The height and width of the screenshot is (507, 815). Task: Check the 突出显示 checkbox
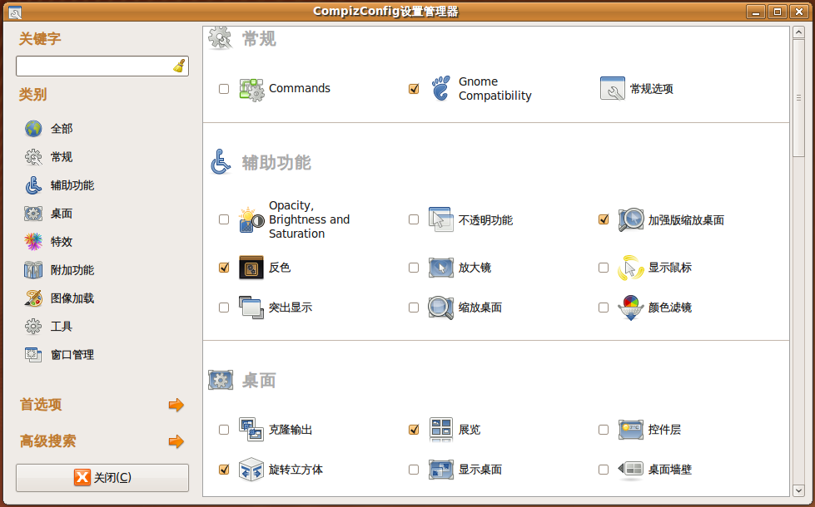[224, 308]
